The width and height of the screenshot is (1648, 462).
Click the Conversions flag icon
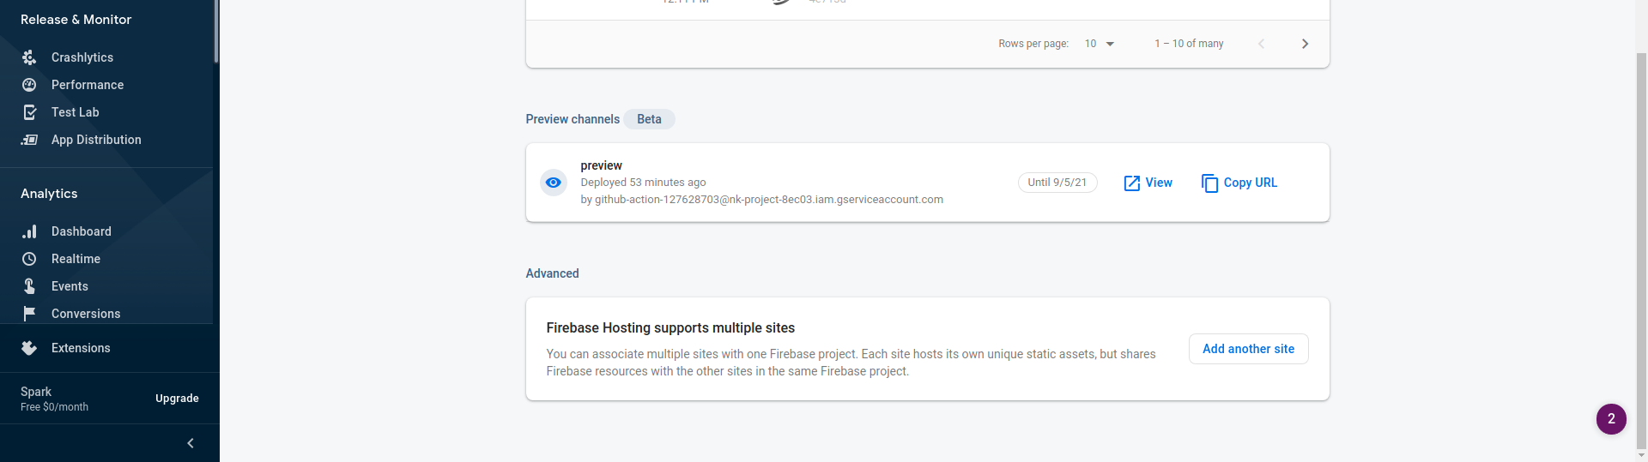[29, 314]
